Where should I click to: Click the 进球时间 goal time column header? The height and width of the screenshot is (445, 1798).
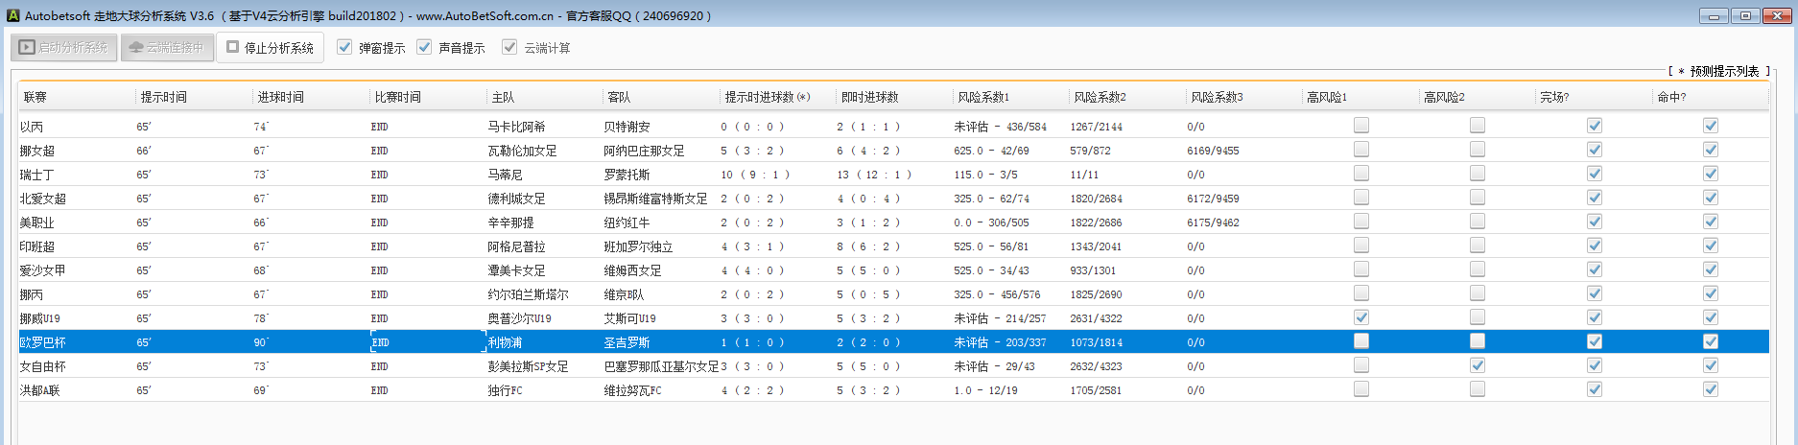pos(281,97)
